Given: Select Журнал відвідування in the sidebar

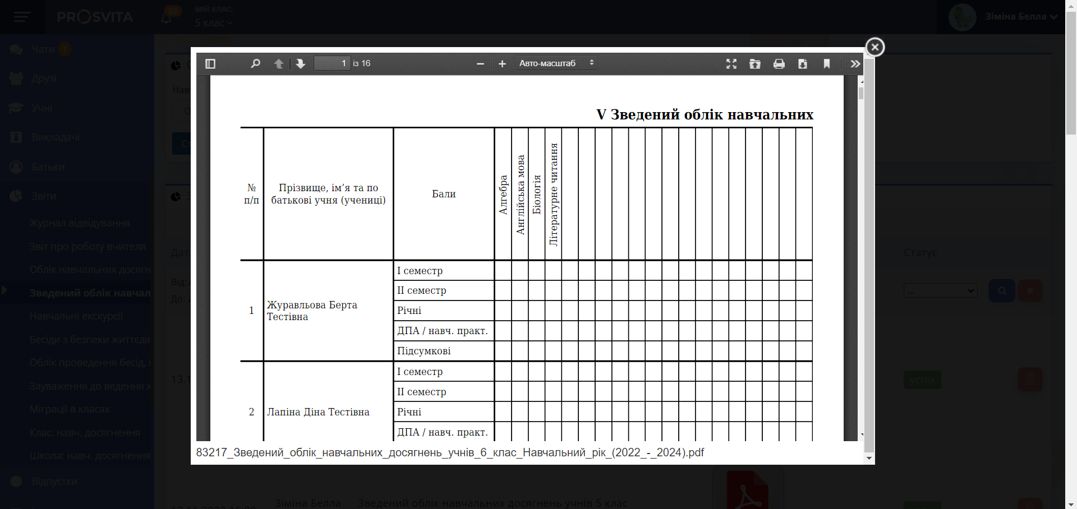Looking at the screenshot, I should (x=80, y=223).
